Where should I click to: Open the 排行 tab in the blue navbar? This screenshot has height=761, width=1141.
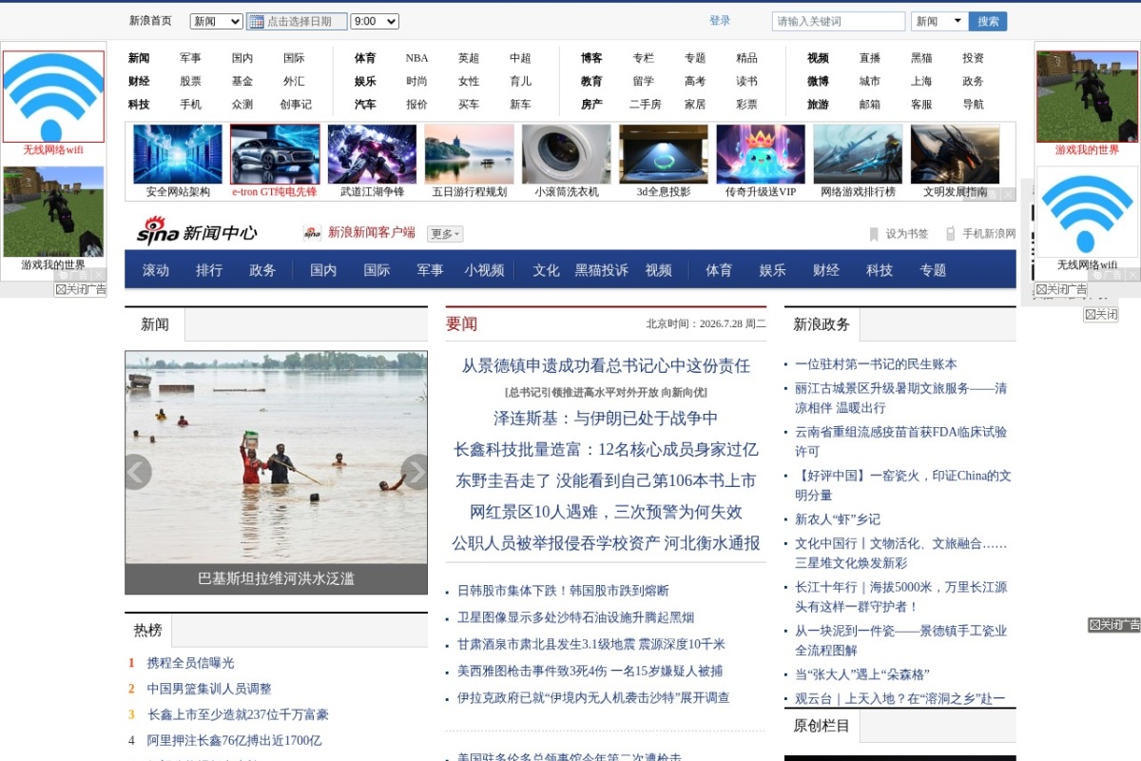(209, 270)
